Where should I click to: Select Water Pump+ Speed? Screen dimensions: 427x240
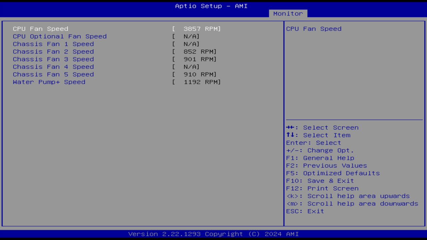pyautogui.click(x=49, y=82)
